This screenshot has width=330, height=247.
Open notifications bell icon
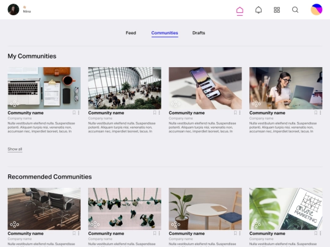pos(258,10)
